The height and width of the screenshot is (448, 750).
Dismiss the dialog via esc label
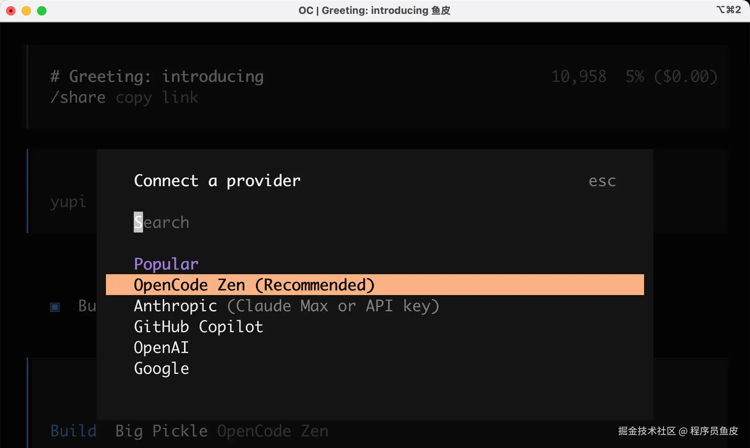click(602, 181)
